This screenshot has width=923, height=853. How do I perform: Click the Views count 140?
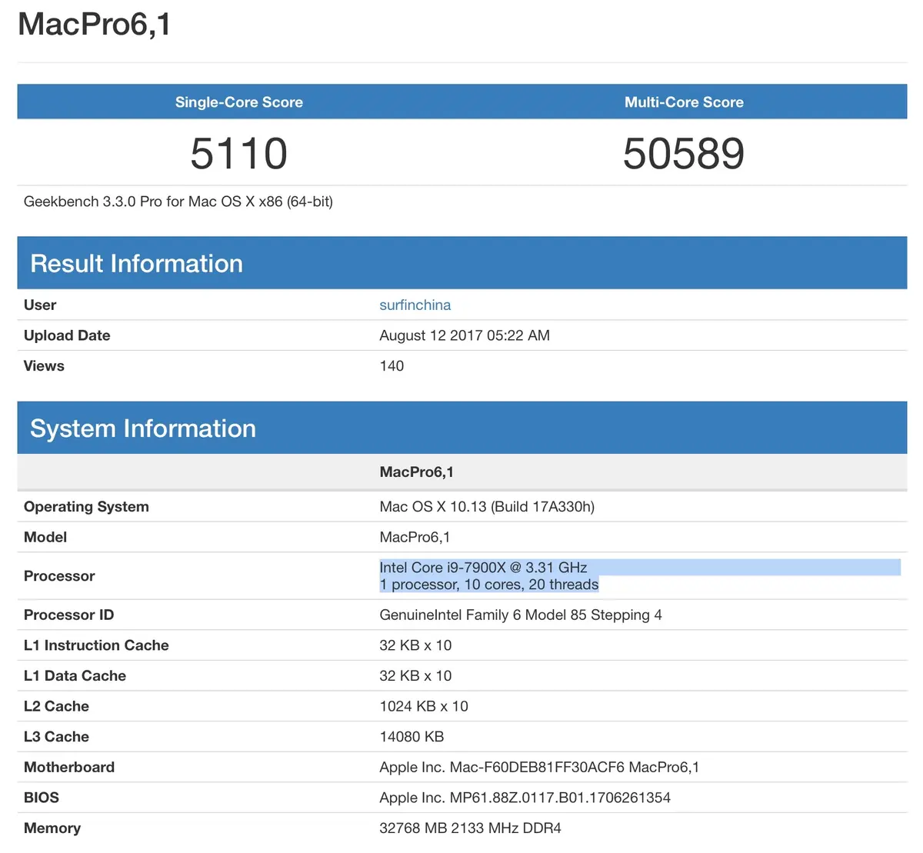[x=392, y=365]
